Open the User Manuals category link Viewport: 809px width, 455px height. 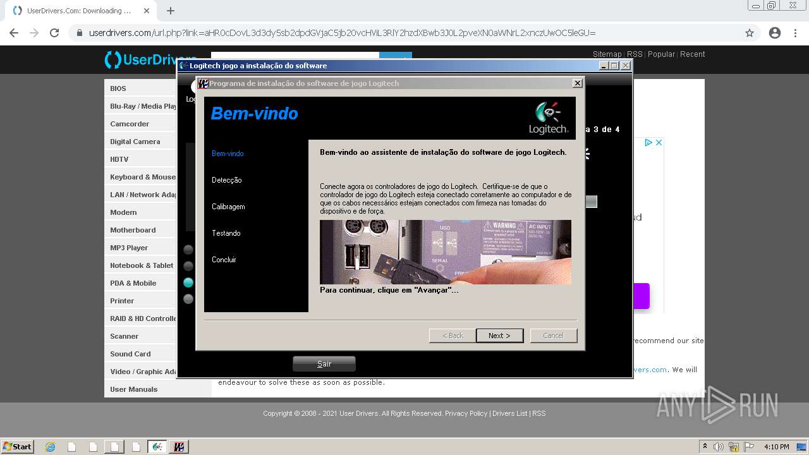134,389
